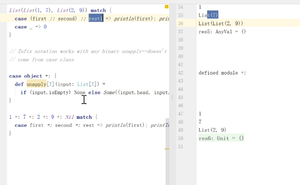Viewport: 300px width, 185px height.
Task: Click the italic "Nil" before match
Action: (x=69, y=117)
